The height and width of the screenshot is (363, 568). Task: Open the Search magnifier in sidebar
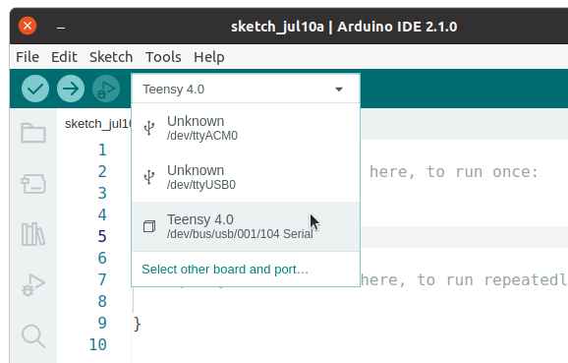point(33,335)
